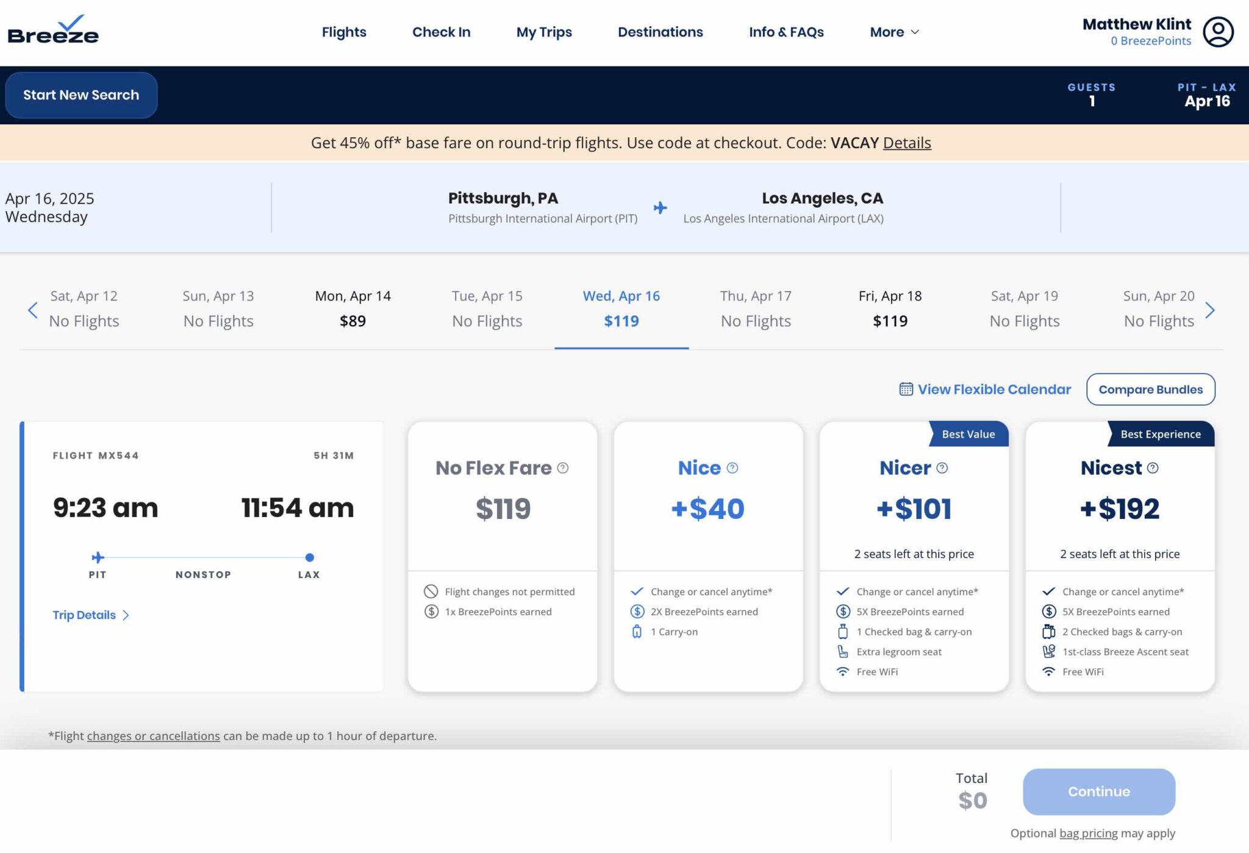Click the Free WiFi icon in Nicer card
1249x853 pixels.
point(843,671)
